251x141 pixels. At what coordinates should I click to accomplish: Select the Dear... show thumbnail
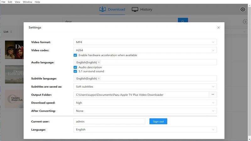click(14, 50)
